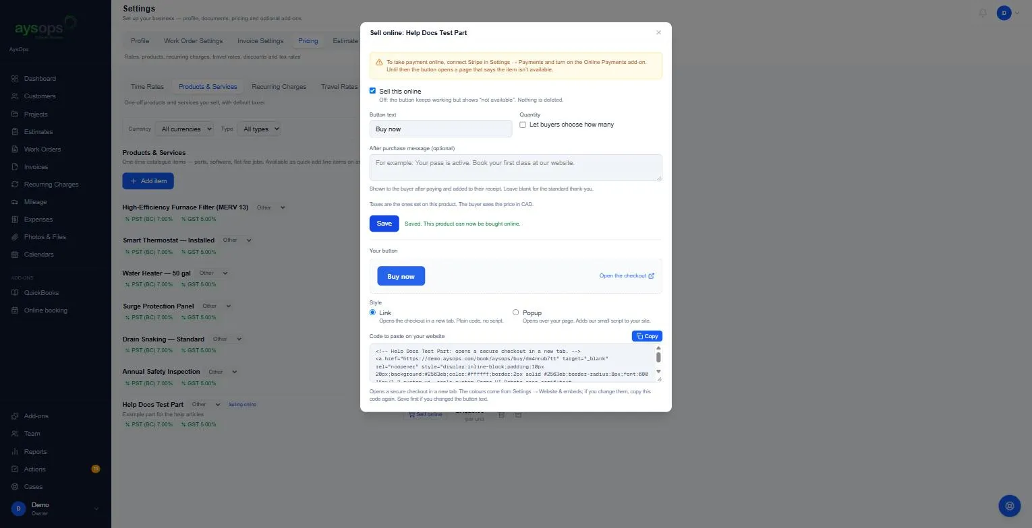
Task: Switch to Invoice Settings tab
Action: point(260,40)
